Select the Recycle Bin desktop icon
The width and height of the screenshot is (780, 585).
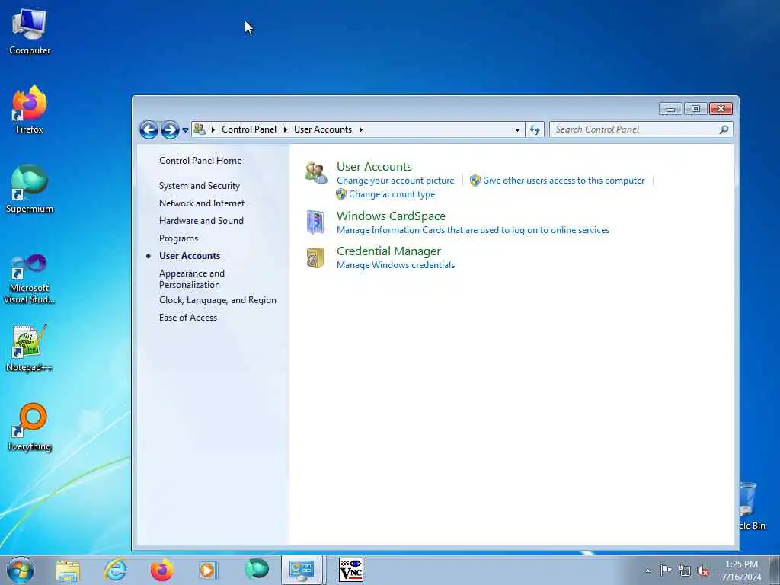tap(750, 506)
